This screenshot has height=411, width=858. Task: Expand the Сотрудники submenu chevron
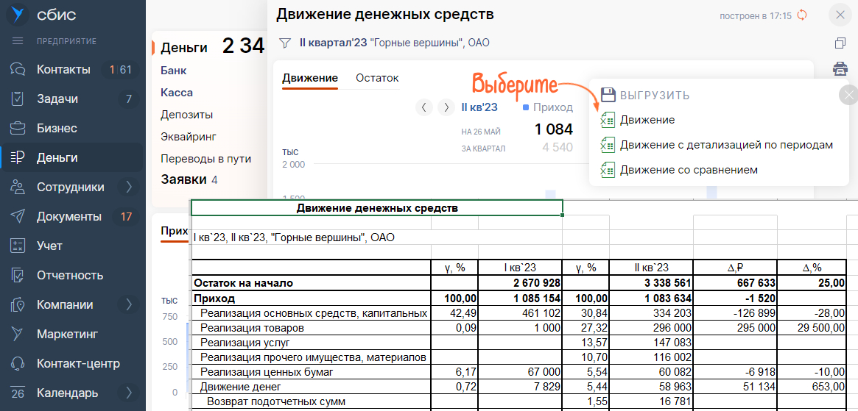pyautogui.click(x=129, y=187)
